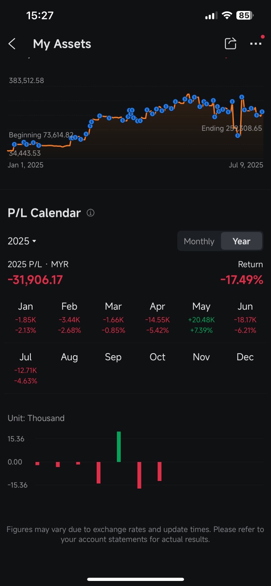The image size is (271, 586).
Task: Select Apr month with -14.55K
Action: coord(157,318)
